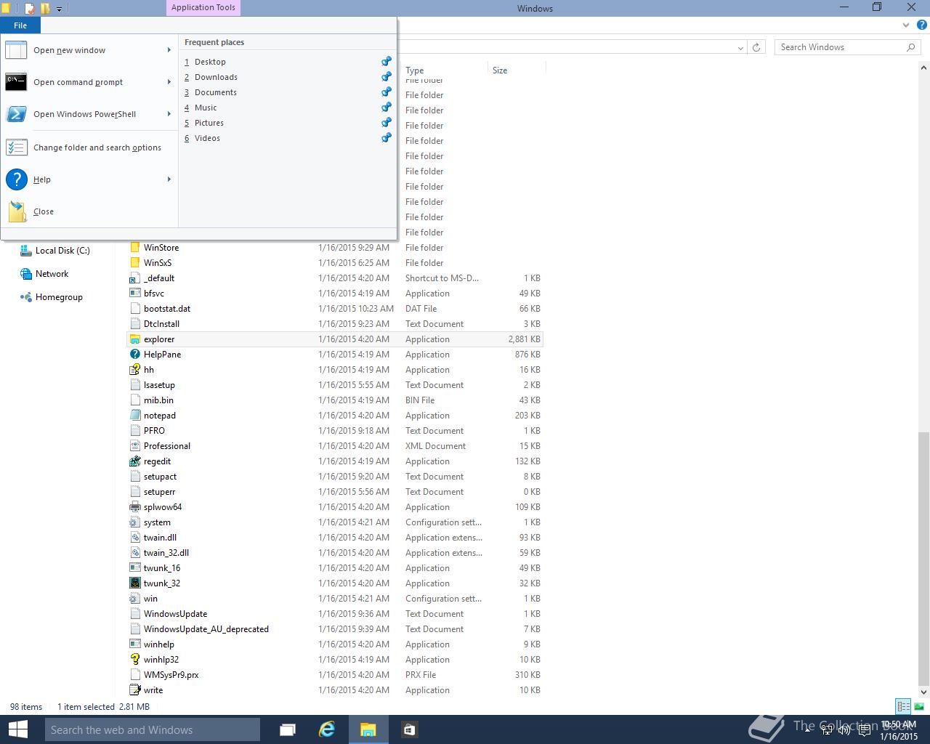Open command prompt menu entry

89,82
